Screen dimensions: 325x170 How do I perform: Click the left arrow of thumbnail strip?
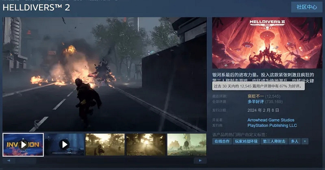pyautogui.click(x=9, y=161)
